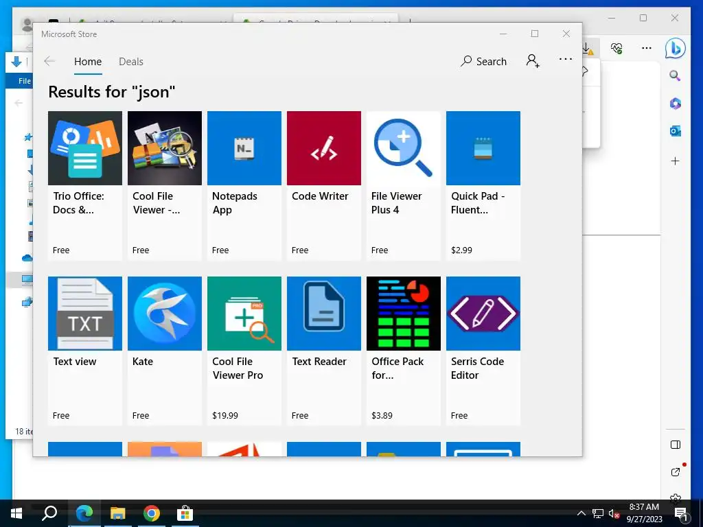Screen dimensions: 703x527
Task: Switch to the Home tab
Action: pos(88,61)
